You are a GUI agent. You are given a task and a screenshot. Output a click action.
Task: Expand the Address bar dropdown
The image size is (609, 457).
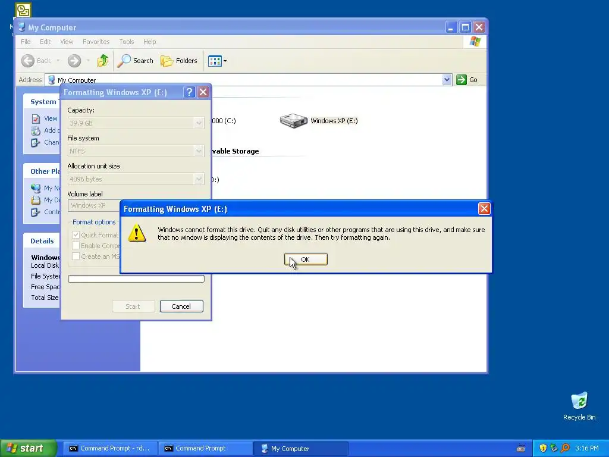[x=447, y=80]
